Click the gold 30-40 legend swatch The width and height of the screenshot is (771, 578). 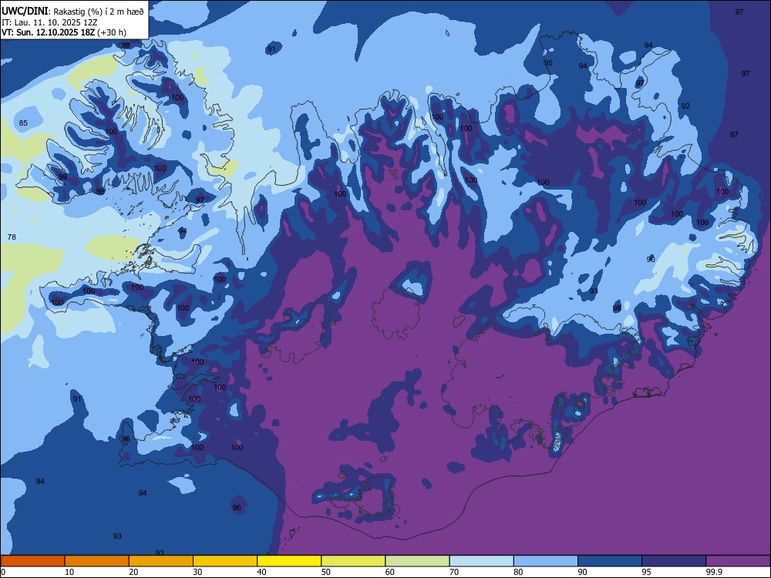coord(225,561)
